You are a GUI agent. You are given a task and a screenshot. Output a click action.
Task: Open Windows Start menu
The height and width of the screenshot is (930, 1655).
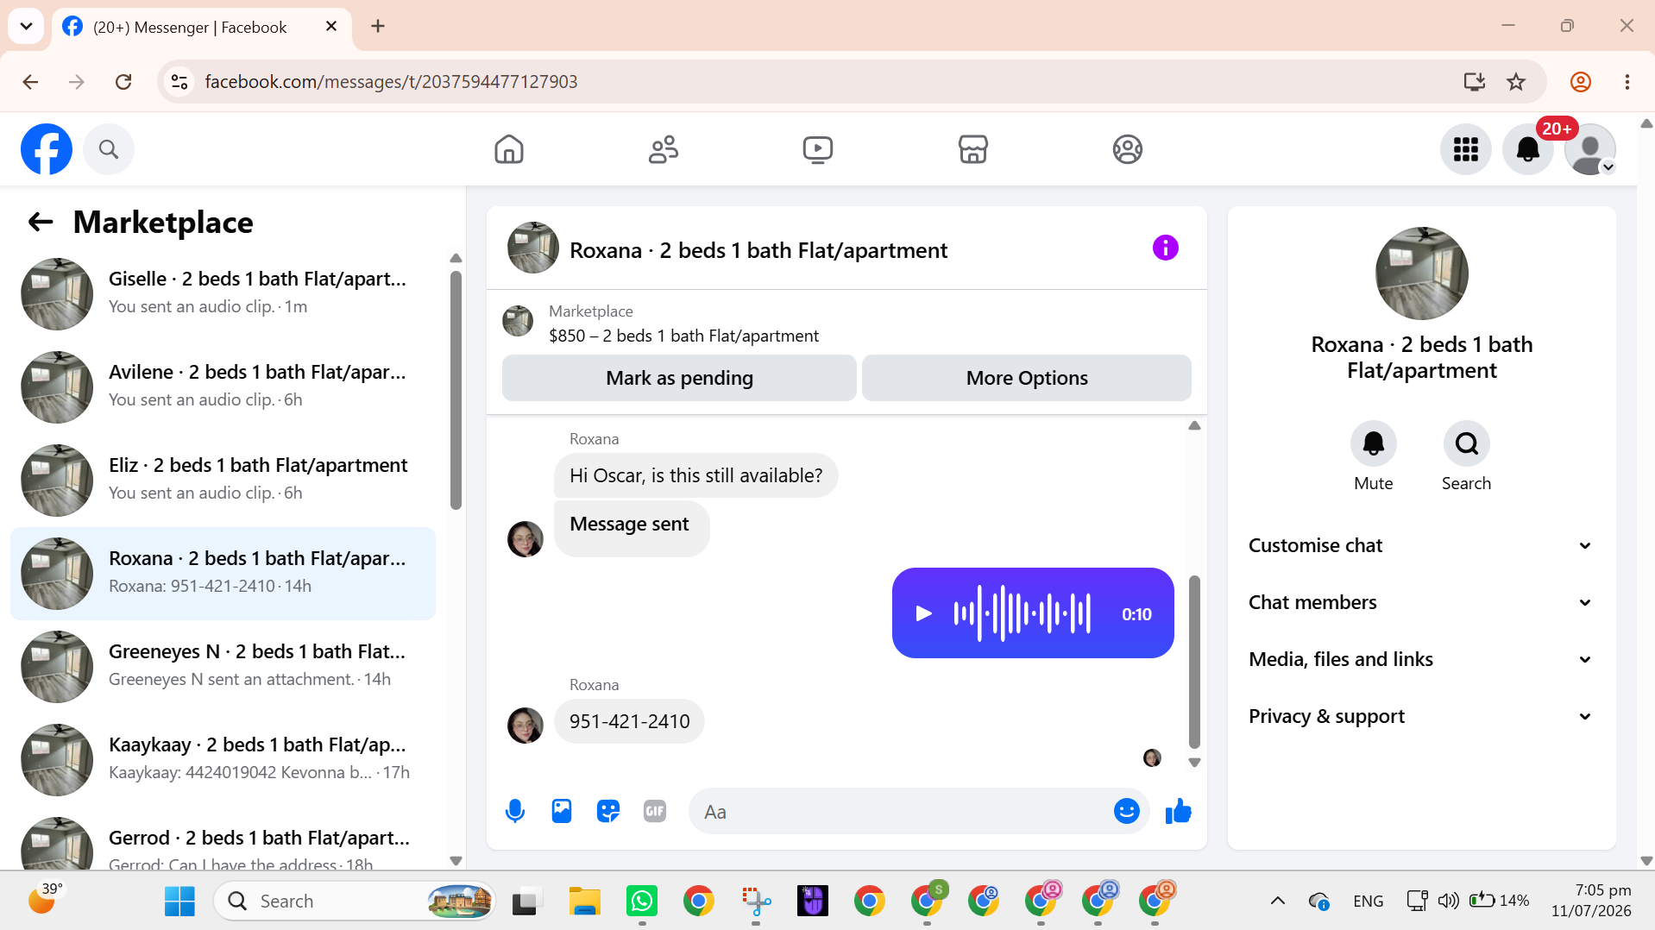click(179, 902)
